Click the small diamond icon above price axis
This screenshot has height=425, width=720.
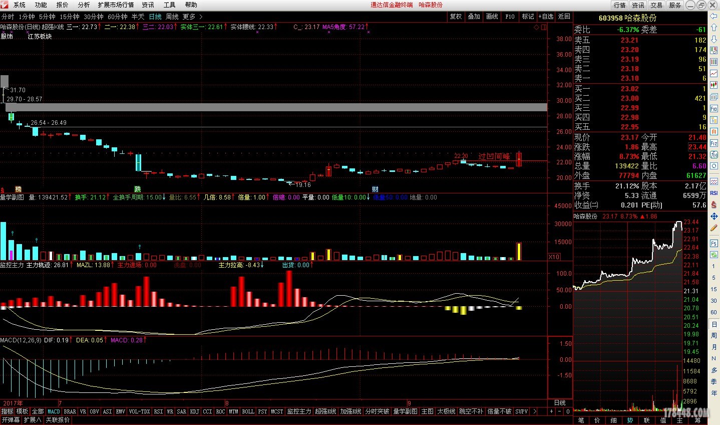click(536, 27)
